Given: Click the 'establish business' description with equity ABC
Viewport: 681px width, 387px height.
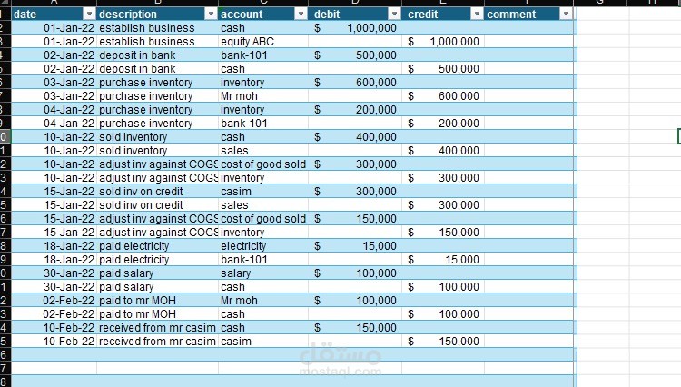Looking at the screenshot, I should tap(157, 41).
